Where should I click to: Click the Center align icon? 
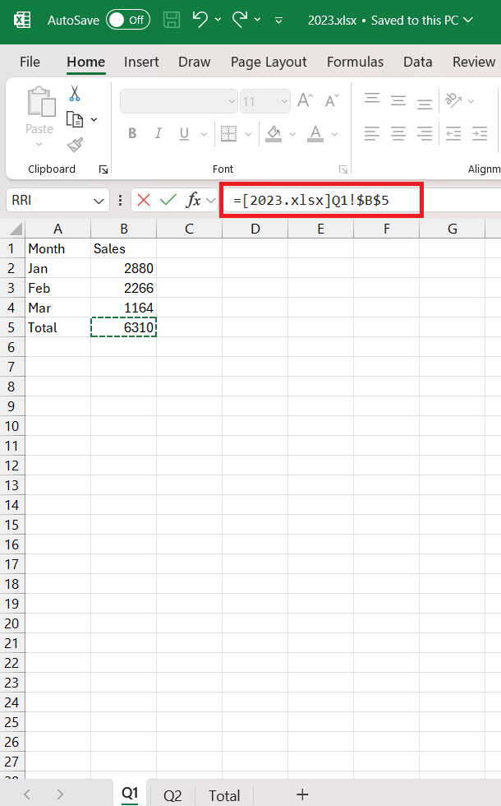click(398, 133)
